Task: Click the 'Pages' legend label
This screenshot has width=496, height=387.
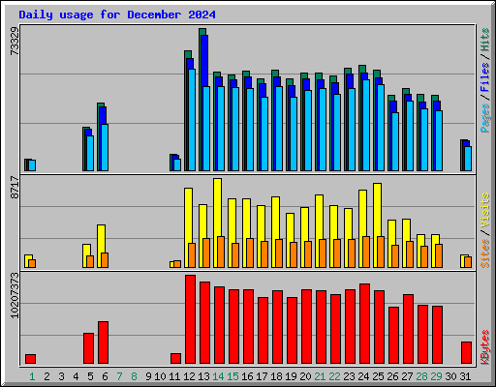Action: (x=485, y=118)
